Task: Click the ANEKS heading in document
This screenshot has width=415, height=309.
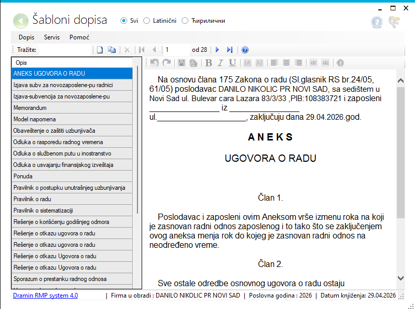Action: click(x=270, y=137)
